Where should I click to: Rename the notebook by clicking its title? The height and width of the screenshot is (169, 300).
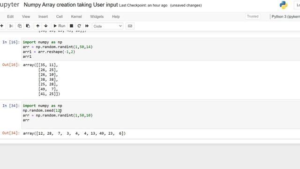tap(71, 5)
